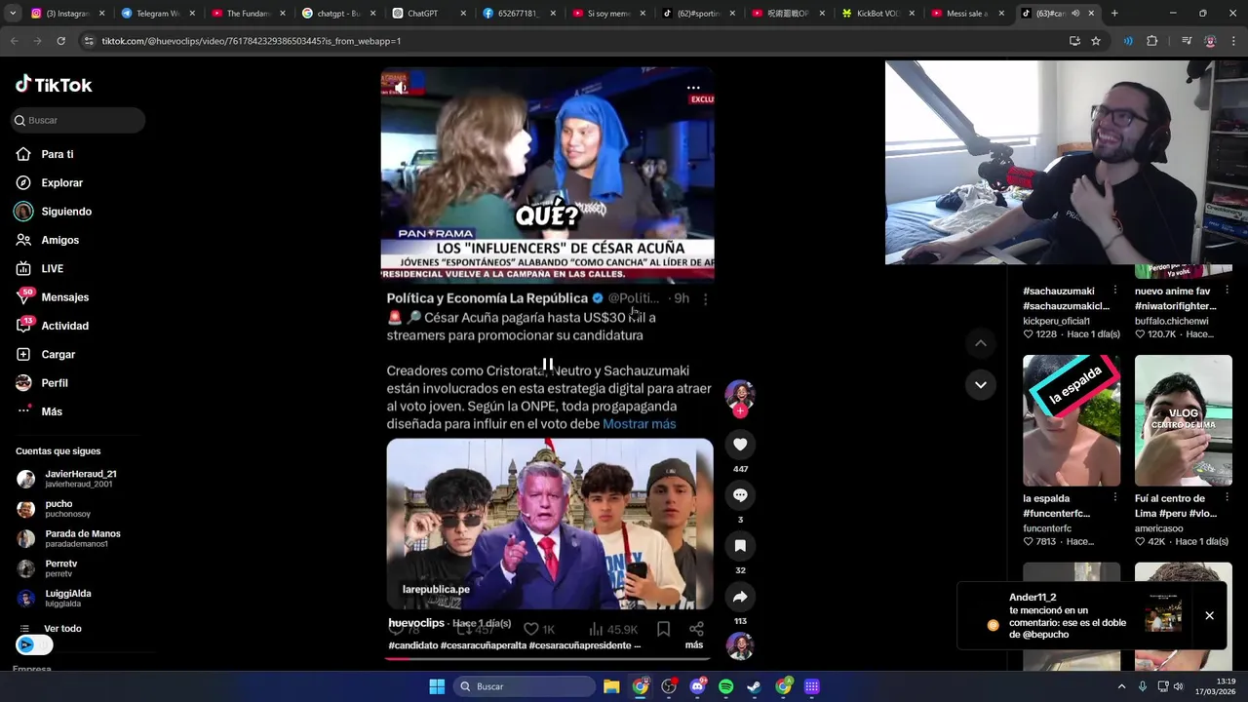Open Perfil page
This screenshot has width=1248, height=702.
(54, 383)
